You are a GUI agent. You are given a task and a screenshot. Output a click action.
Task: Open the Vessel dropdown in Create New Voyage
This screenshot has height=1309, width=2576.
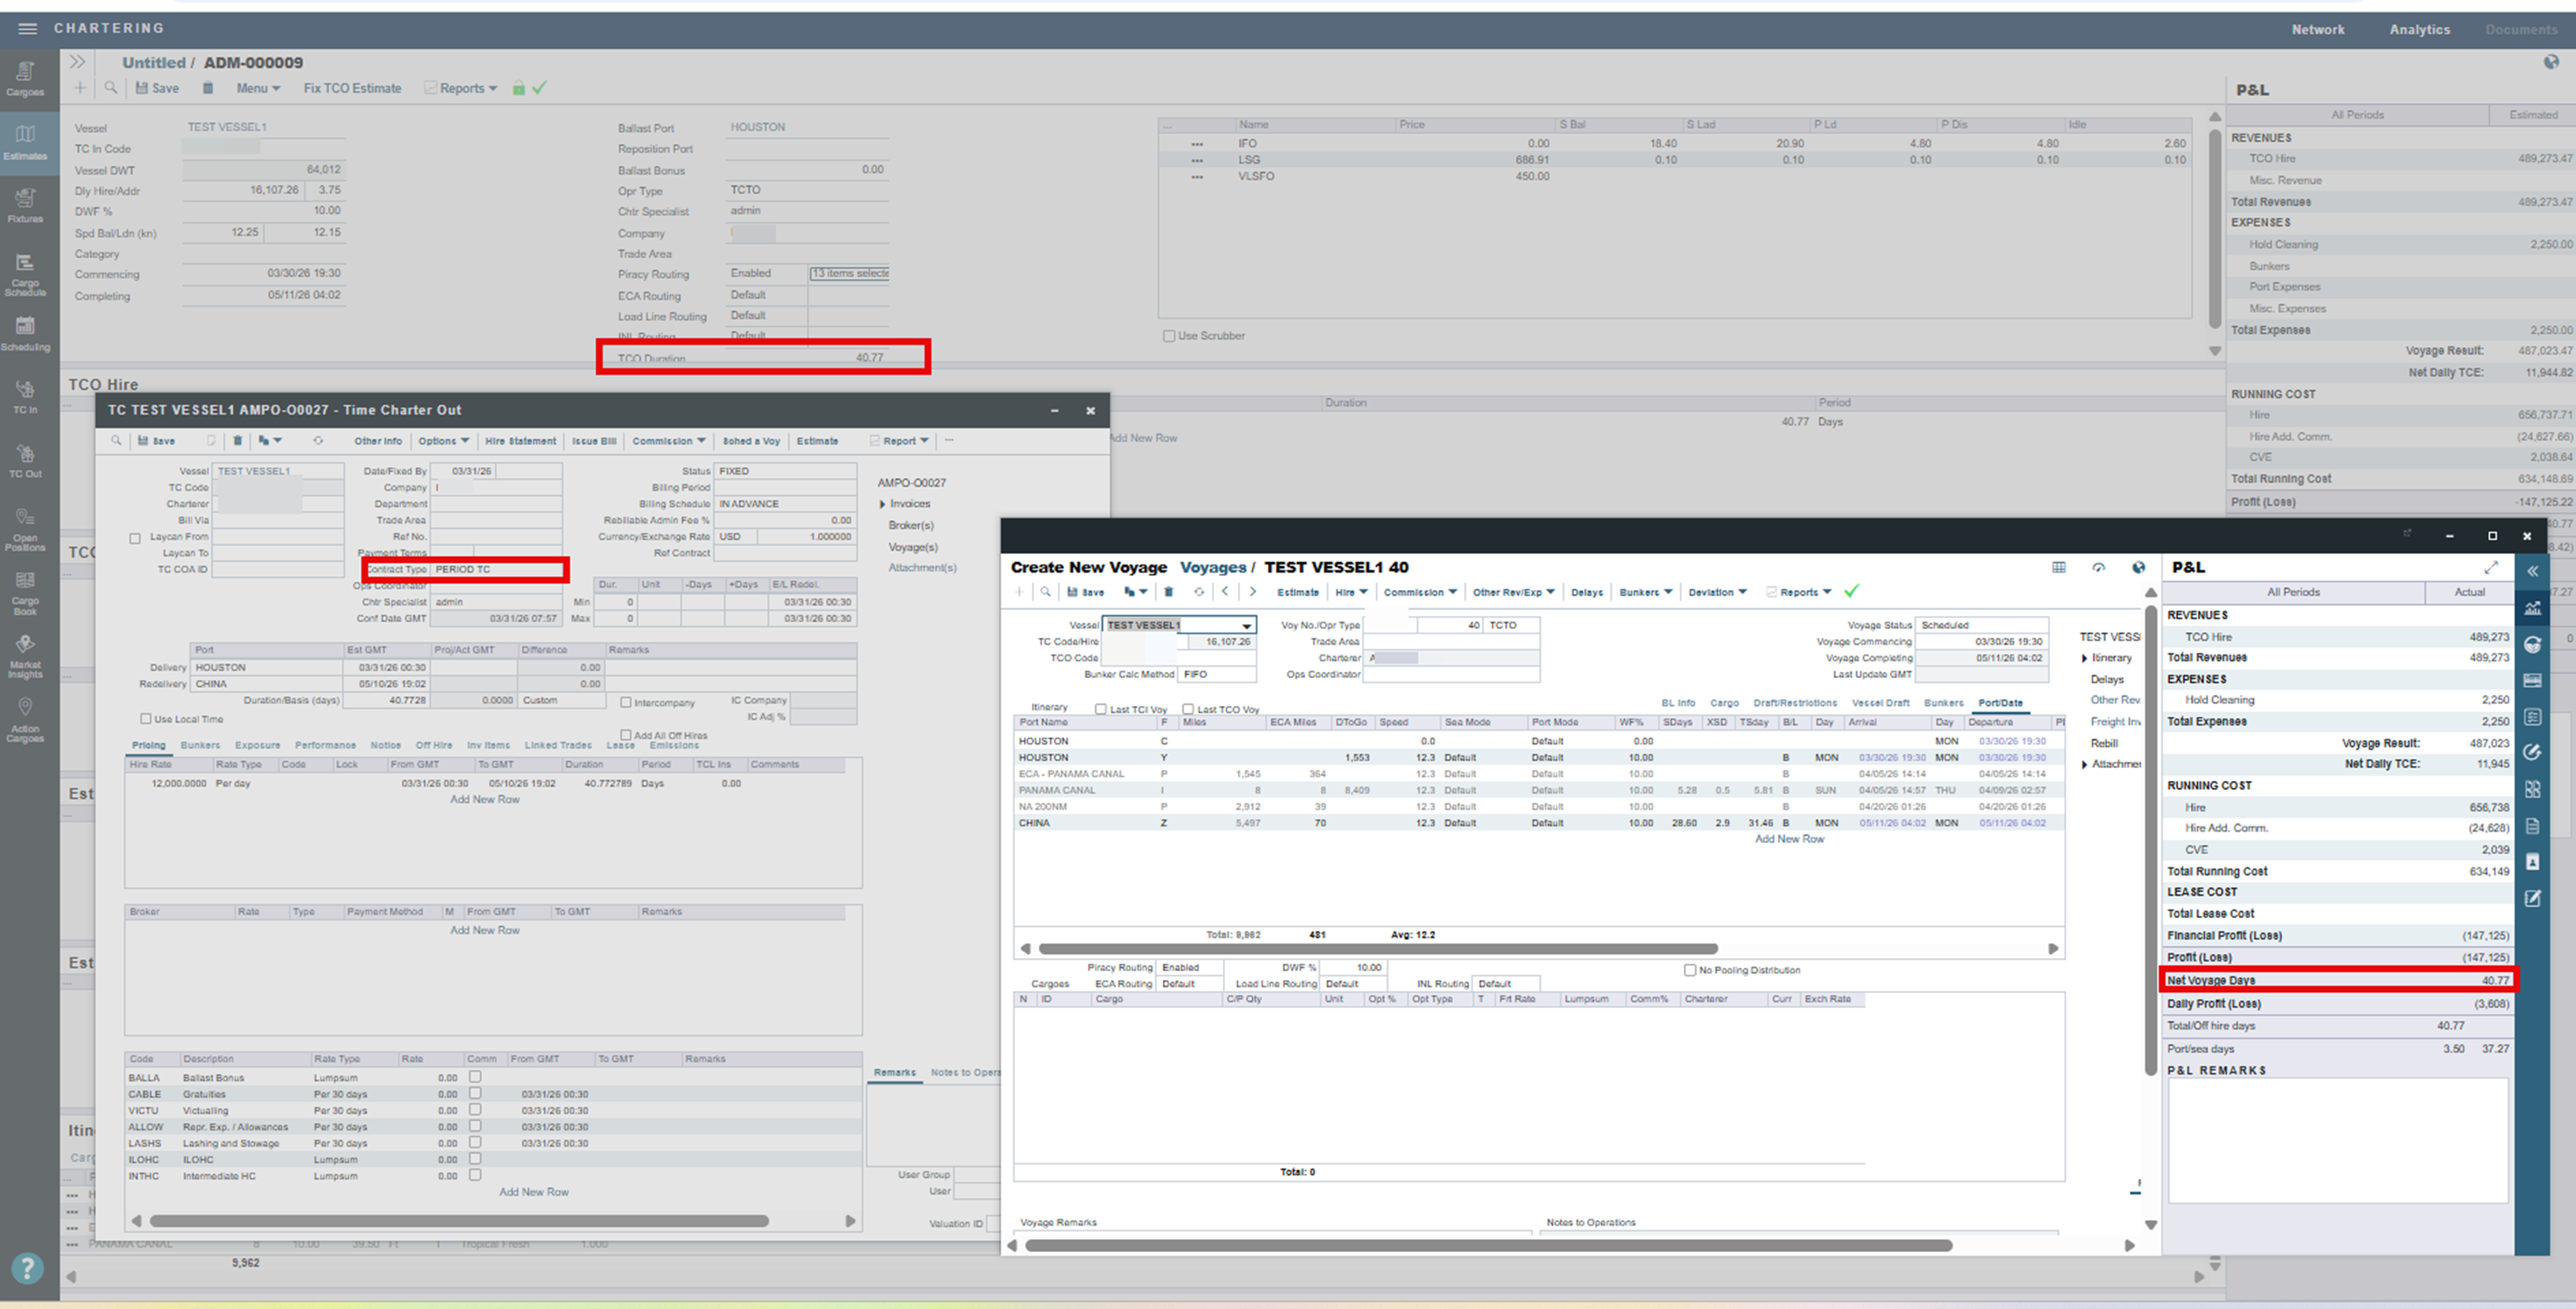click(1246, 626)
